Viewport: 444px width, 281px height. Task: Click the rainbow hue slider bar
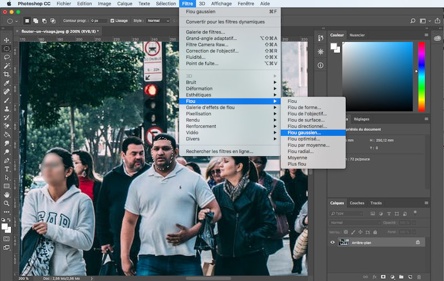[421, 76]
